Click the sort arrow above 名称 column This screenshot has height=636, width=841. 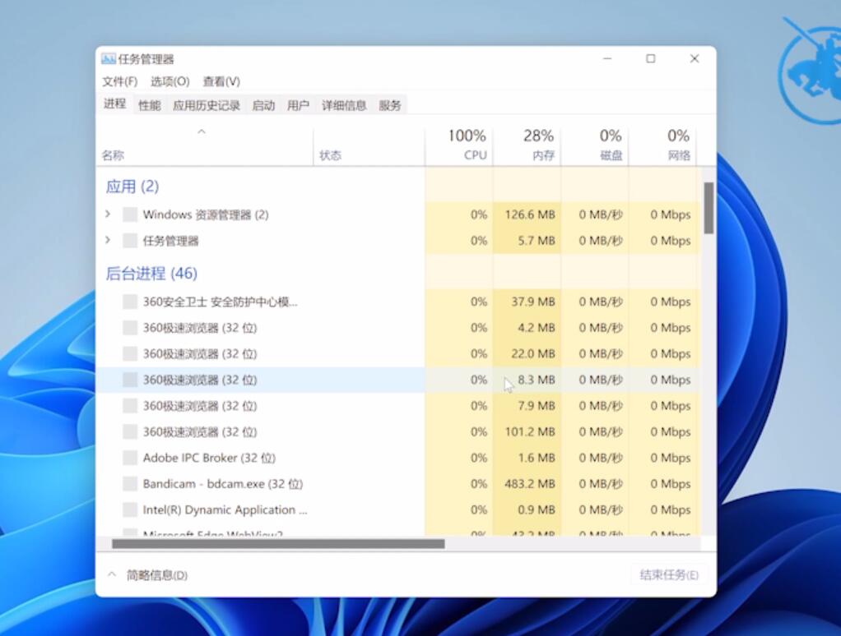pyautogui.click(x=202, y=131)
